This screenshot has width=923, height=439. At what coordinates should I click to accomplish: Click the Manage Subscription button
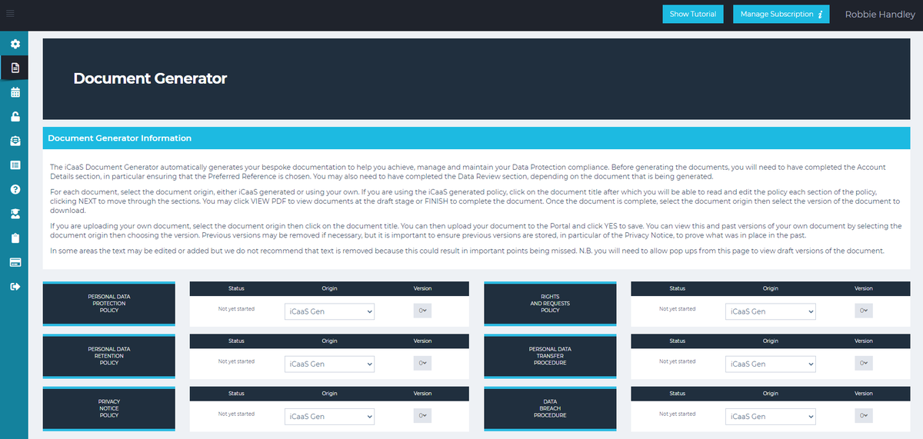[781, 14]
